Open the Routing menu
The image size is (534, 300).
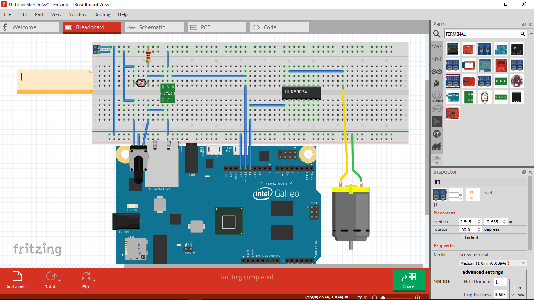[x=102, y=14]
